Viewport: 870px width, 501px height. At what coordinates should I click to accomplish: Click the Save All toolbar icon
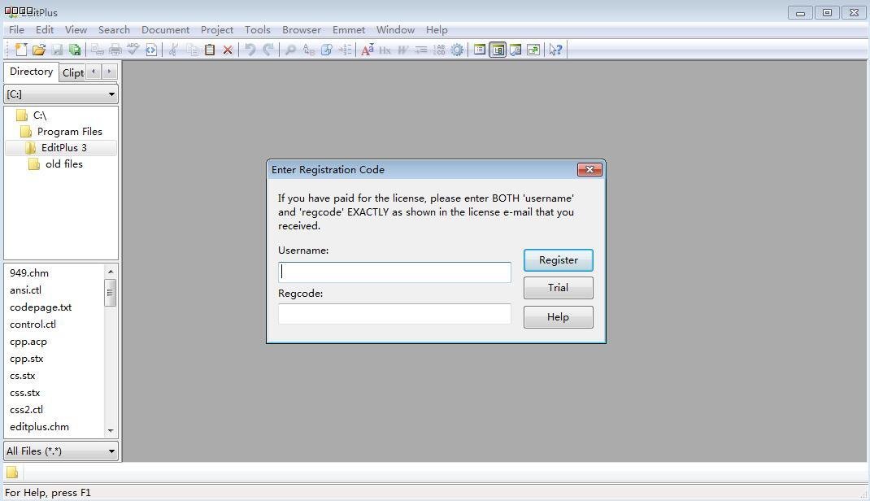click(75, 50)
